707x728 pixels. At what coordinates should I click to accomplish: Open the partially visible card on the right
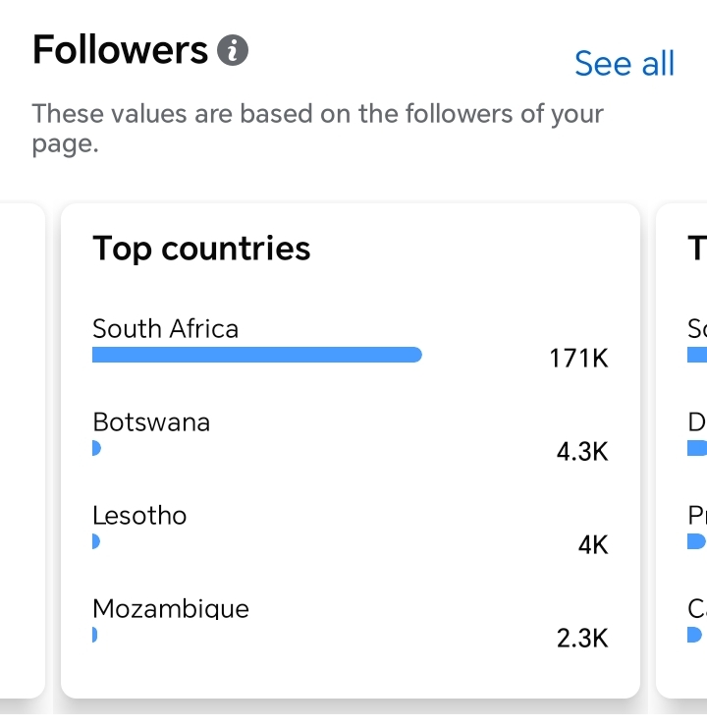click(681, 450)
